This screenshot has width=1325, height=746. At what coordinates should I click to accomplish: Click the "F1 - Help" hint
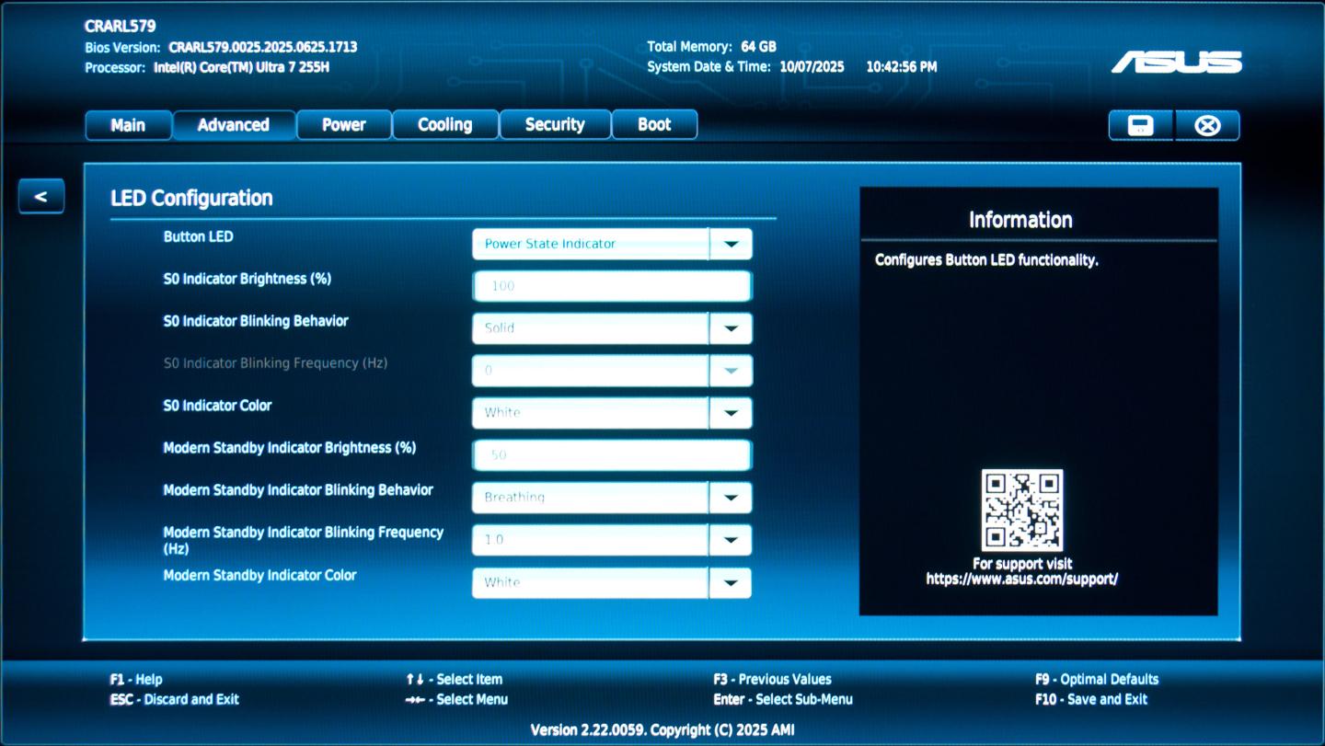136,680
